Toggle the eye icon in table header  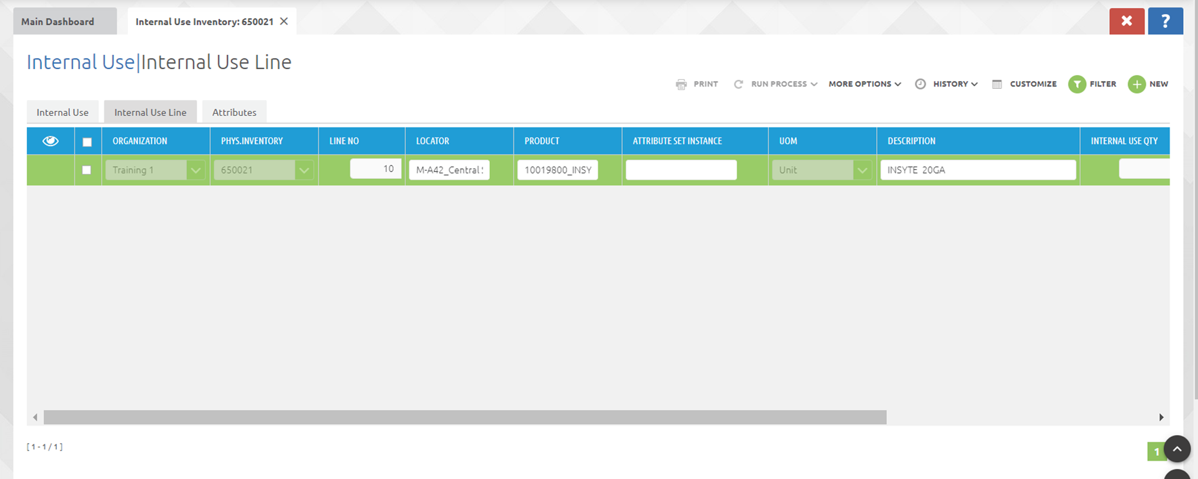[50, 141]
